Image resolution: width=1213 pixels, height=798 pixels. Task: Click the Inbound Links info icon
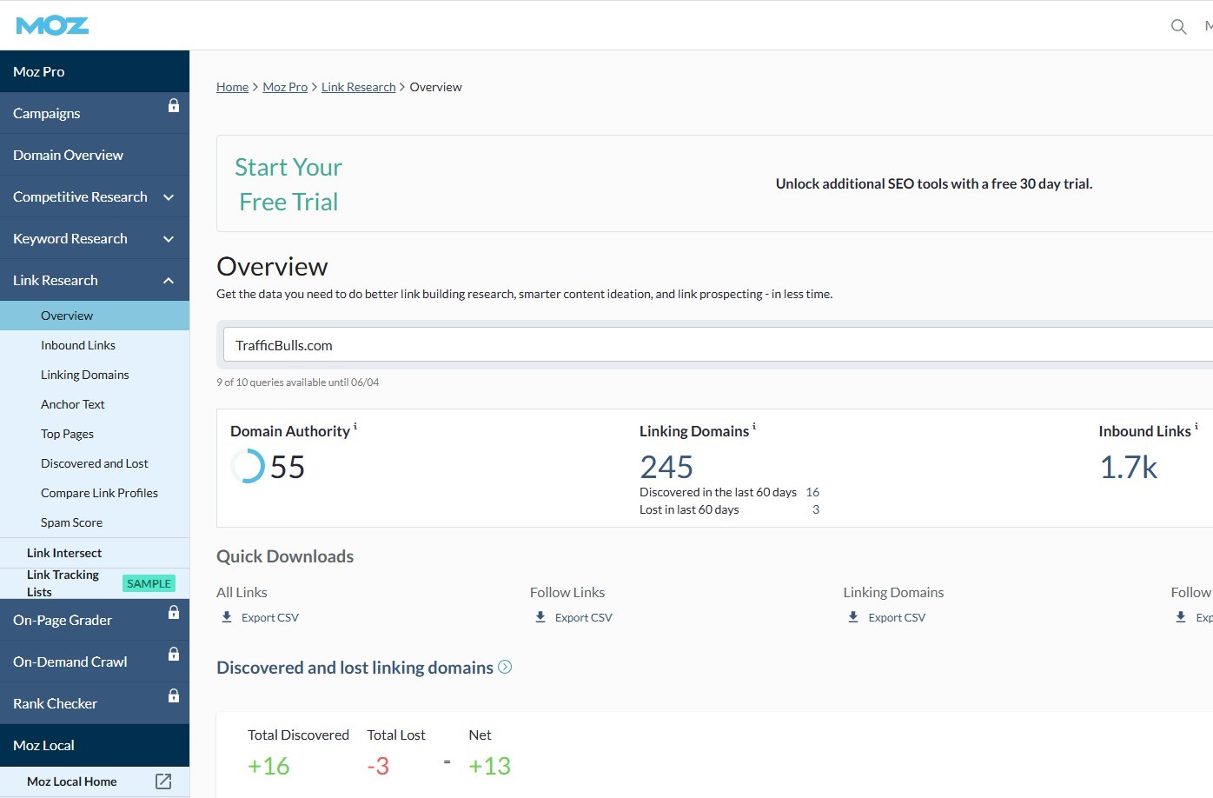(1196, 426)
